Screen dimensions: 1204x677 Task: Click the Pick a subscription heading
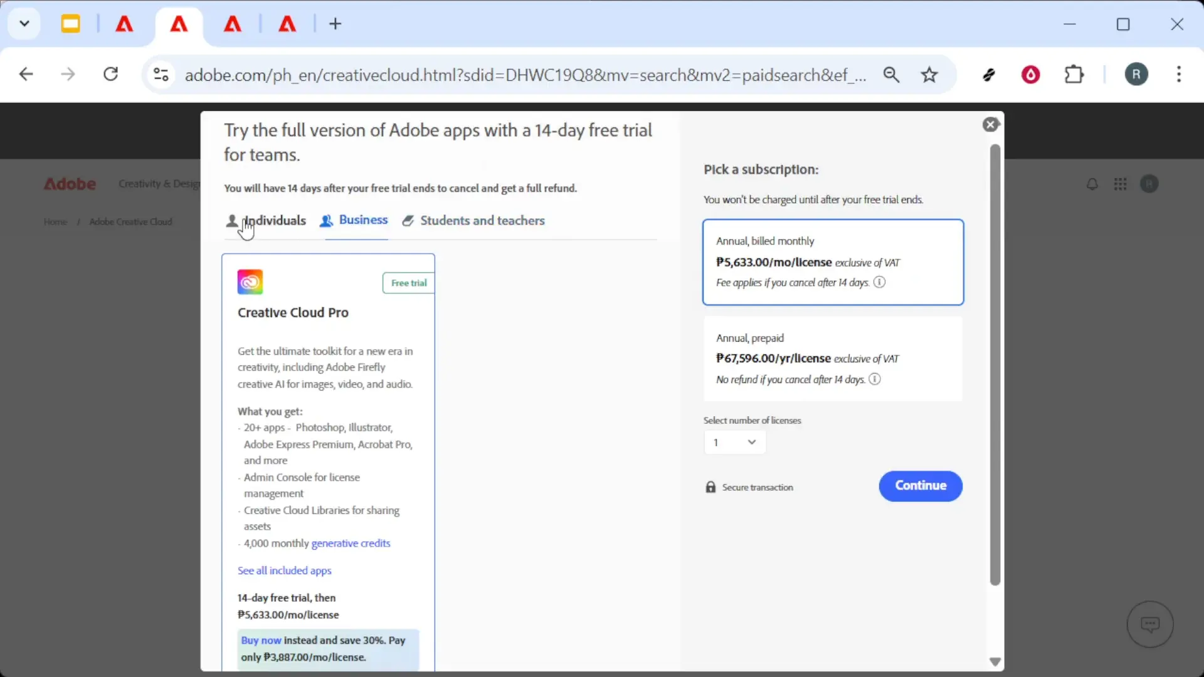[x=761, y=170]
